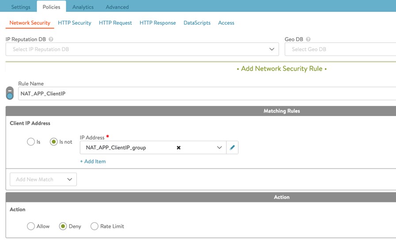Screen dimensions: 396x240
Task: Click the Geo DB help icon
Action: point(308,39)
